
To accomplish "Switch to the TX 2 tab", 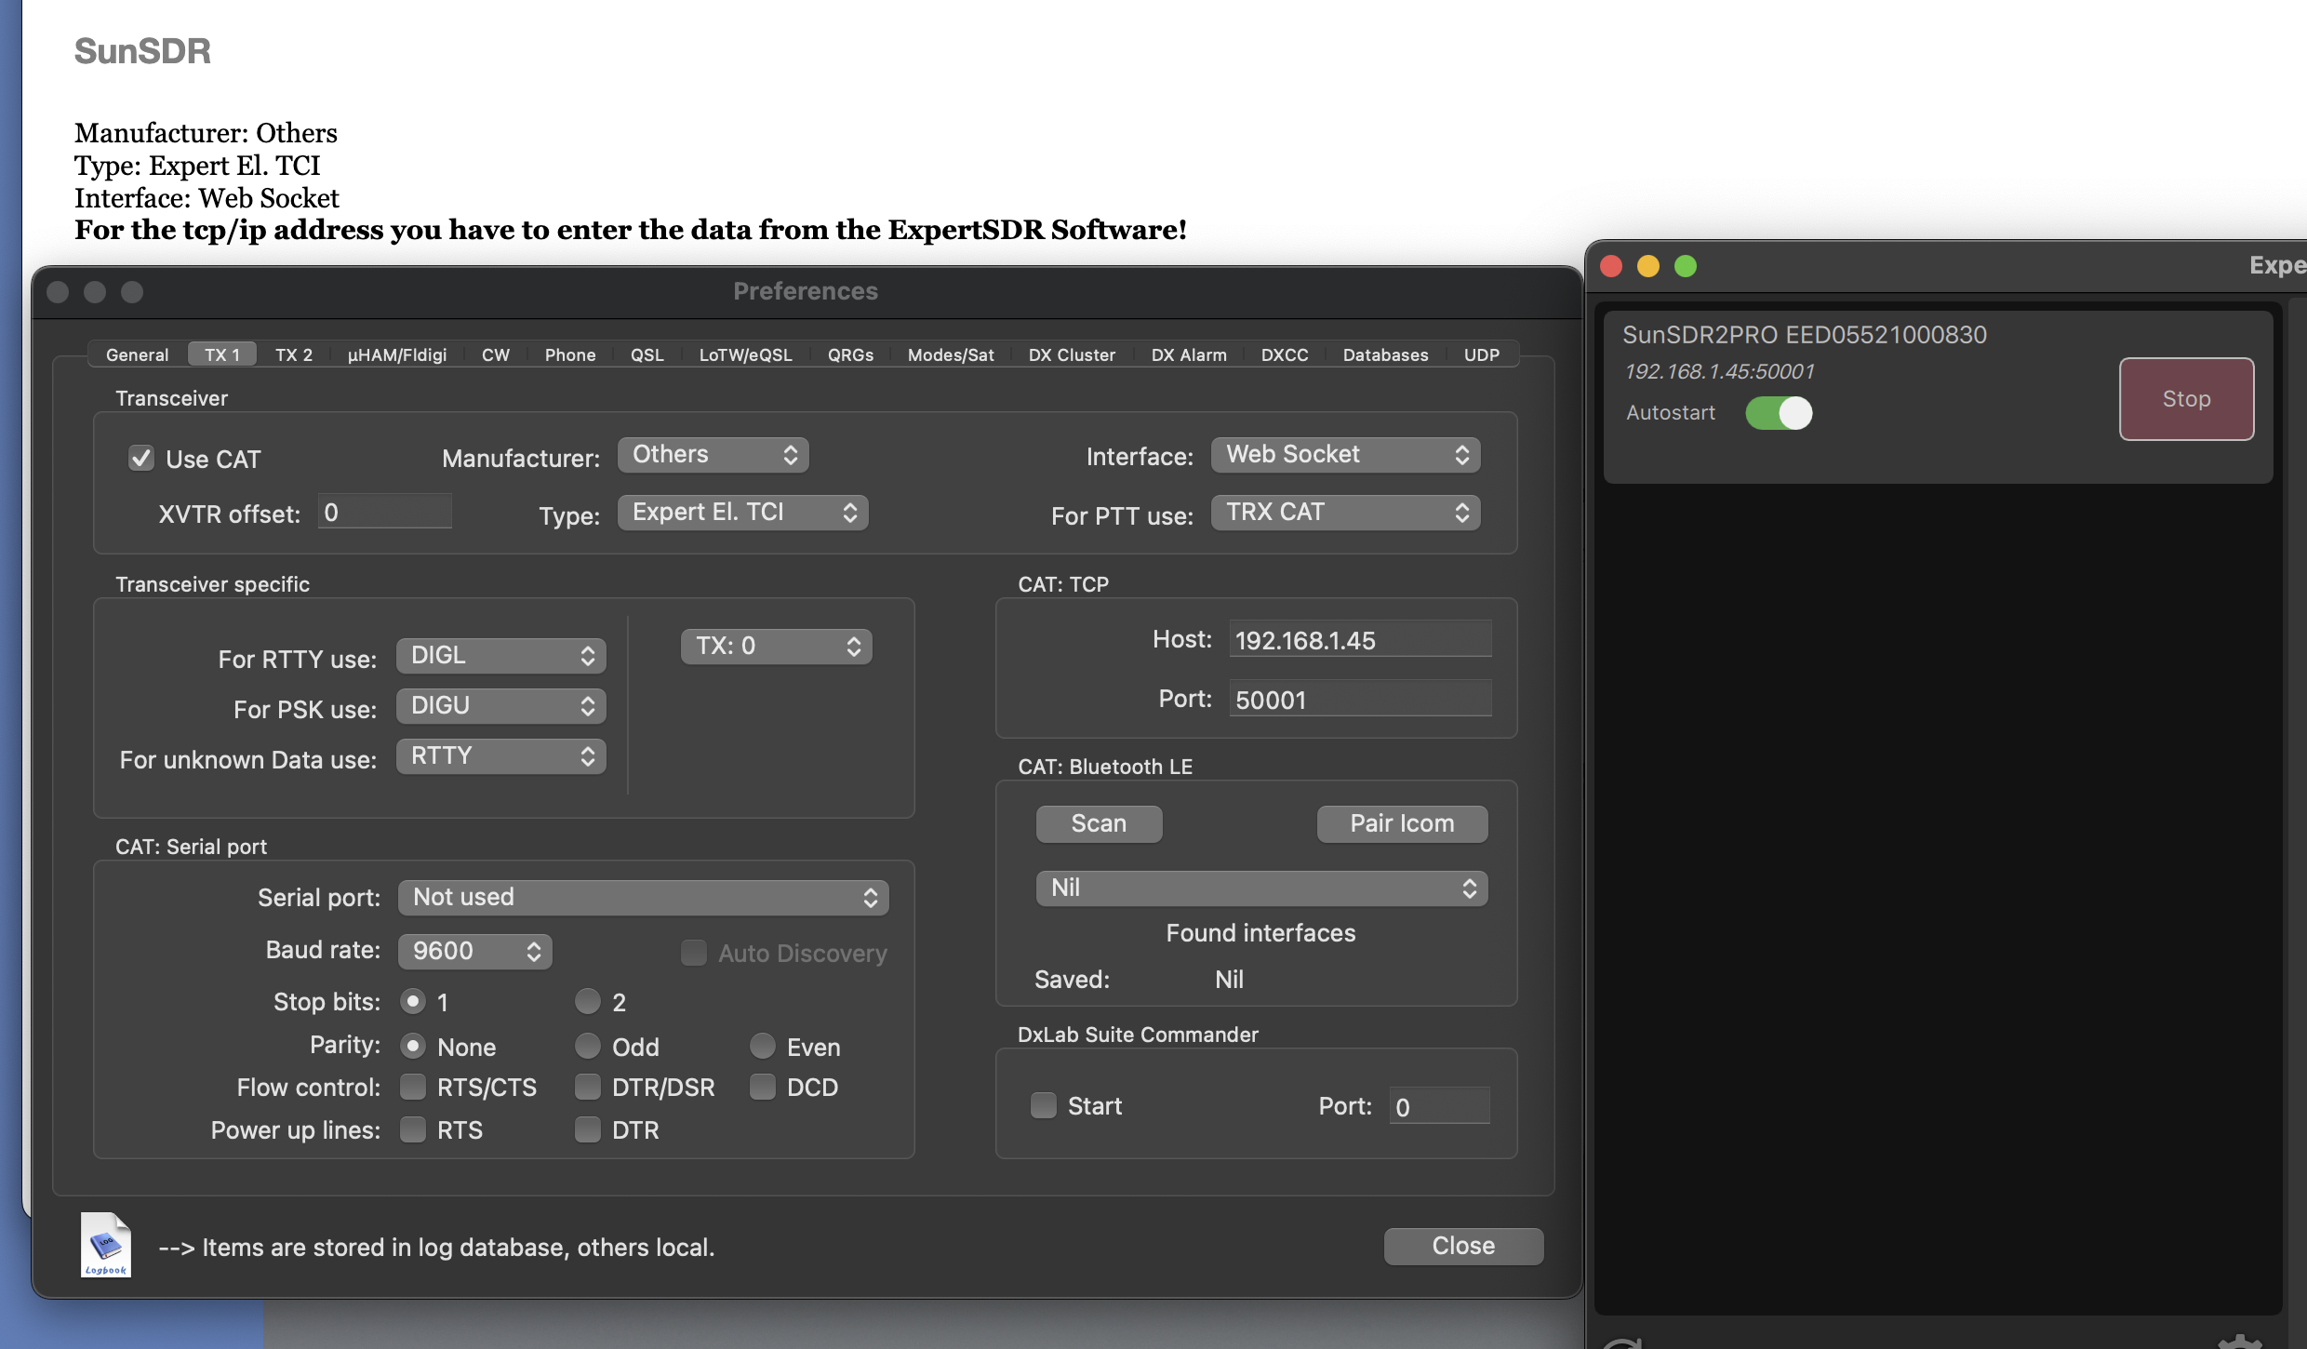I will click(x=294, y=354).
